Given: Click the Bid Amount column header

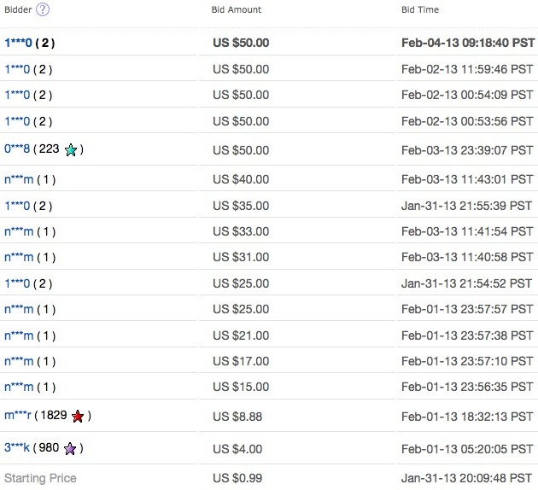Looking at the screenshot, I should (237, 9).
